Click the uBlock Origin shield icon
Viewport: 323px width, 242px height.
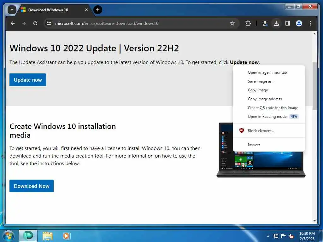coord(242,130)
